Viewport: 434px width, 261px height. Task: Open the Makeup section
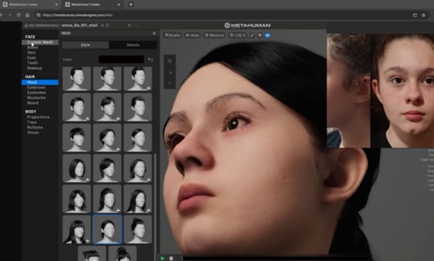pos(34,68)
